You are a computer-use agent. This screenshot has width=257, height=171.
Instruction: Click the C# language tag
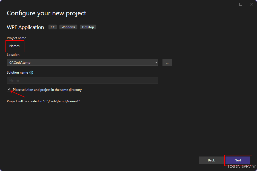coord(53,27)
